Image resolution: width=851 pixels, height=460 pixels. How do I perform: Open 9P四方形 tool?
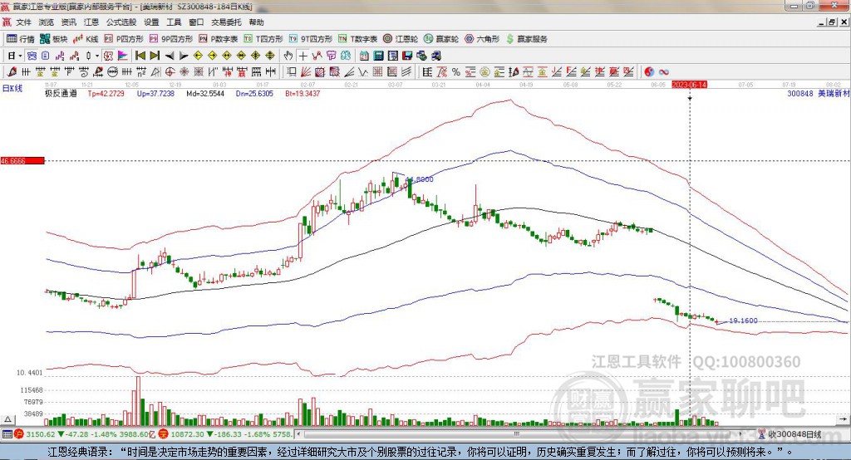pyautogui.click(x=171, y=39)
